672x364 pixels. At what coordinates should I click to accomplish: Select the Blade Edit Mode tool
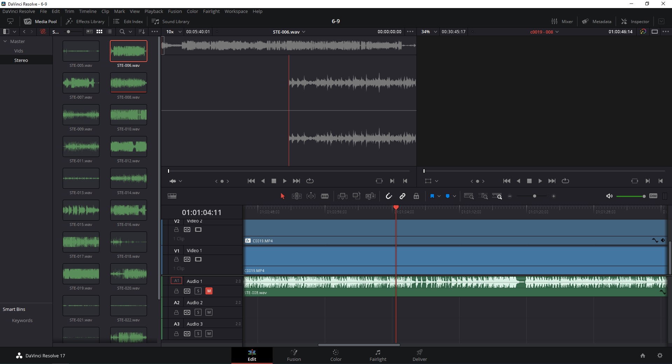[325, 196]
